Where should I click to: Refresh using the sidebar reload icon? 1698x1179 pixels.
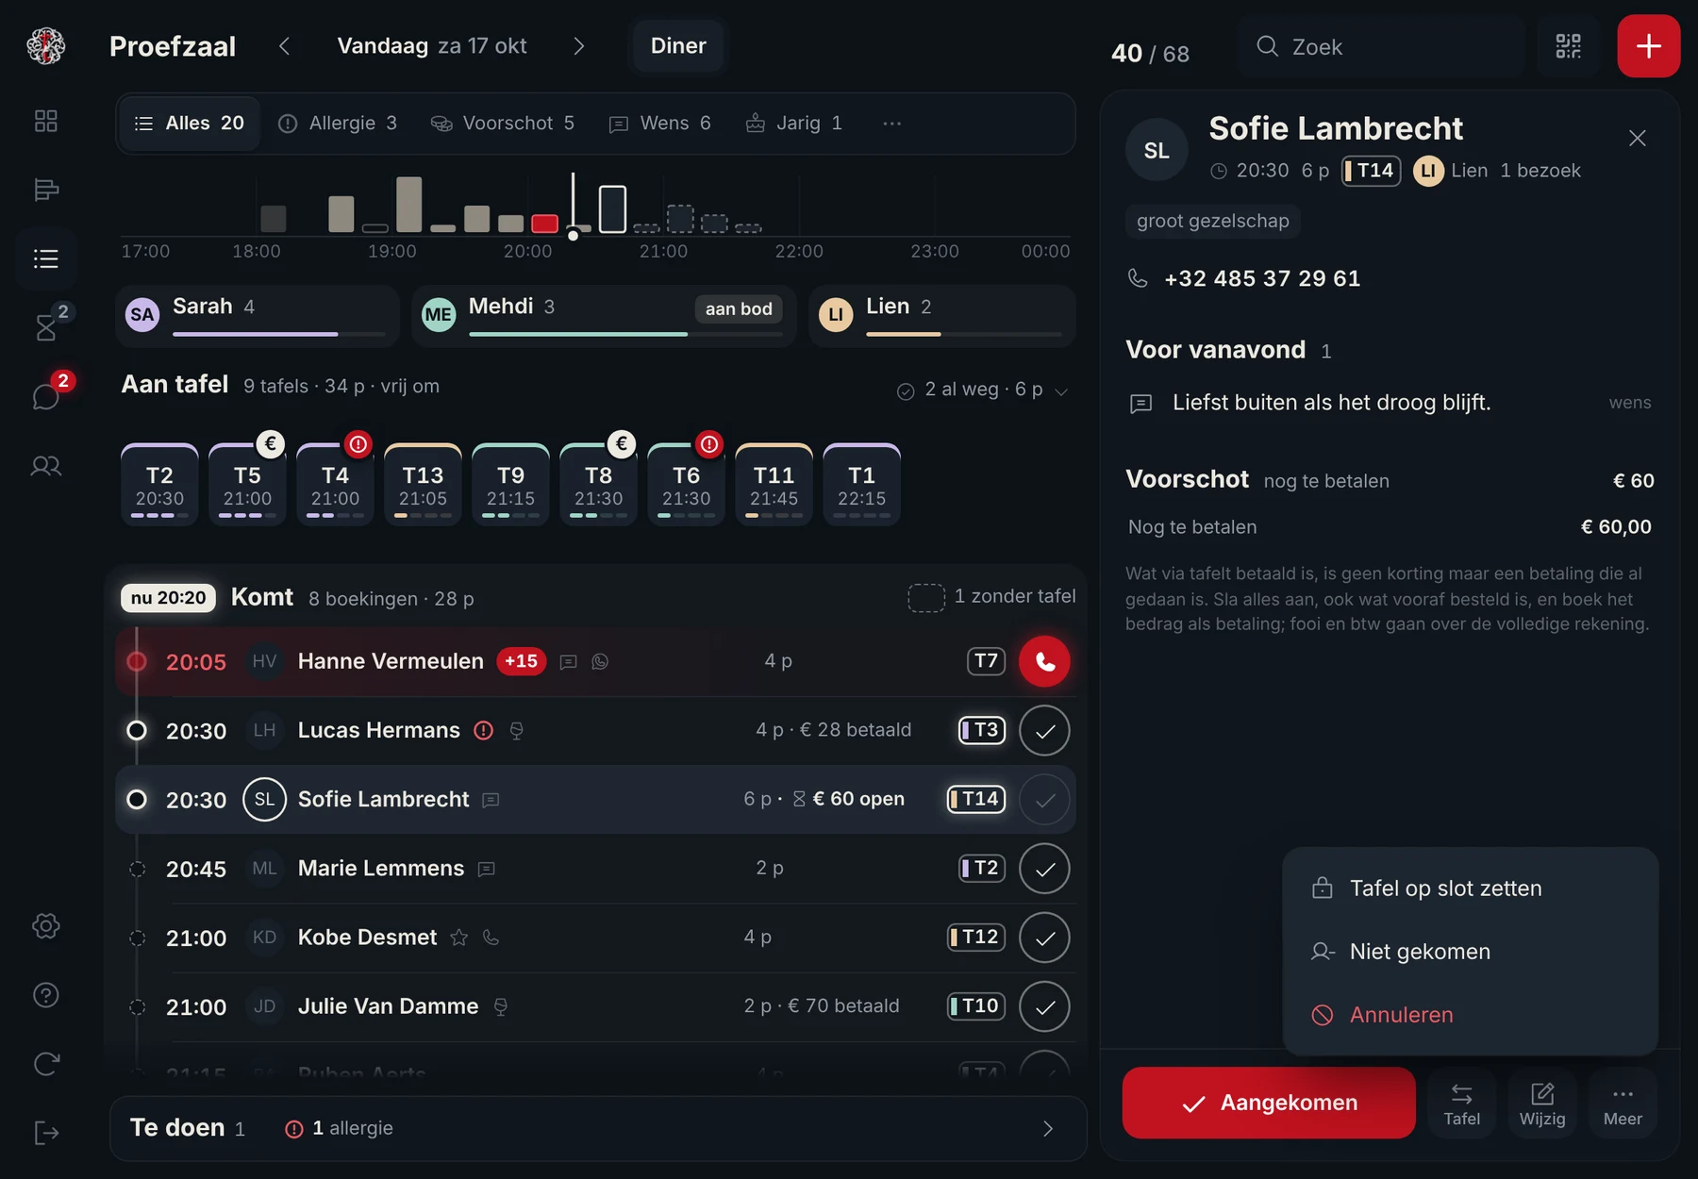click(x=46, y=1064)
